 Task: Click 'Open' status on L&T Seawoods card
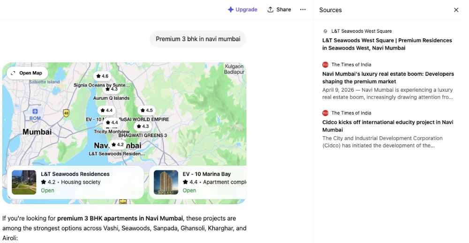47,191
